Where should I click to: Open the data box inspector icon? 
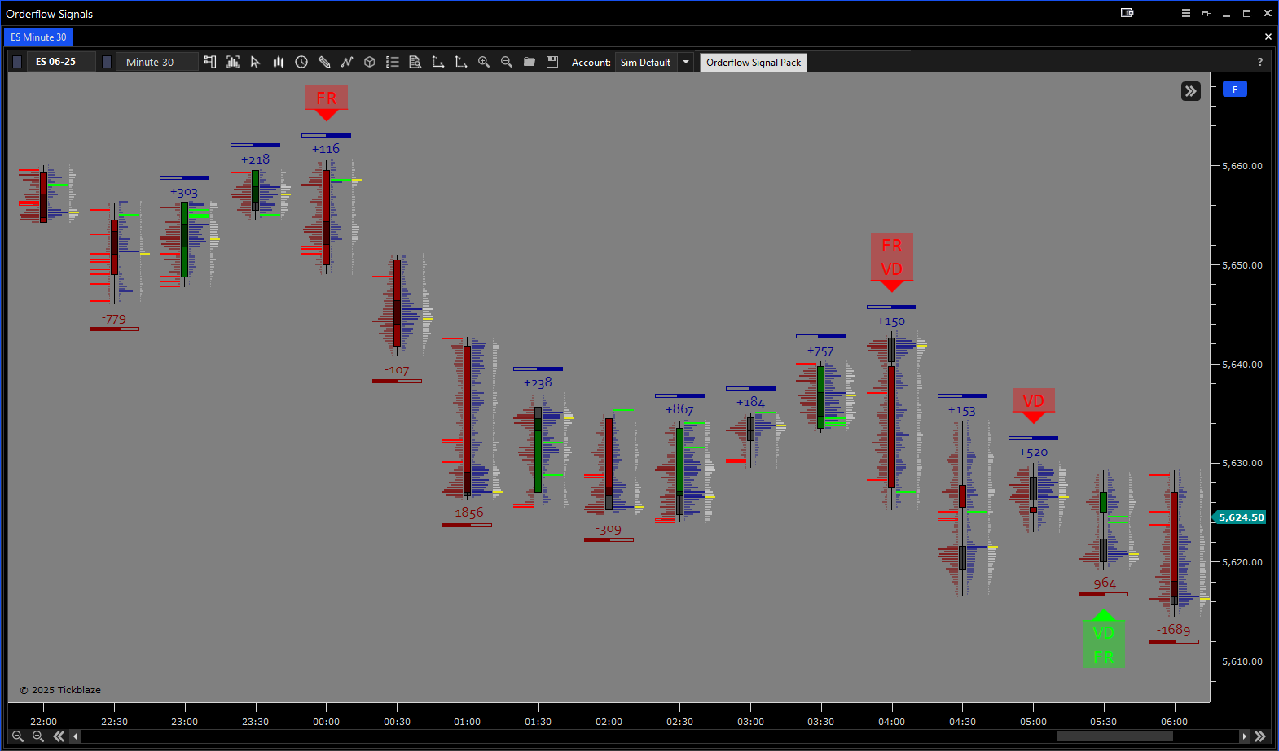(x=415, y=62)
